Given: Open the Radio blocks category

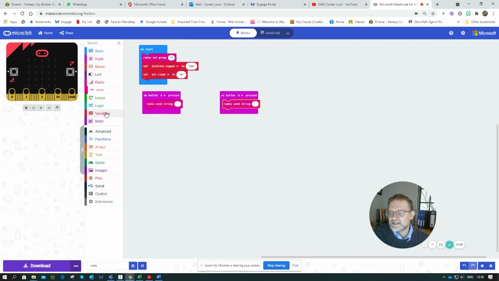Looking at the screenshot, I should click(x=99, y=82).
